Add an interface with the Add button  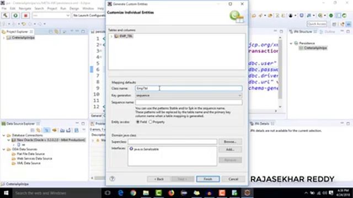tap(230, 150)
